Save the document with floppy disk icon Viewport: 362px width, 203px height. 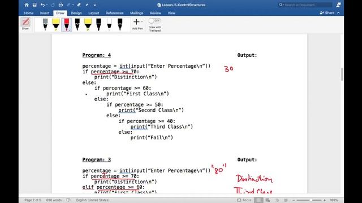pos(35,5)
